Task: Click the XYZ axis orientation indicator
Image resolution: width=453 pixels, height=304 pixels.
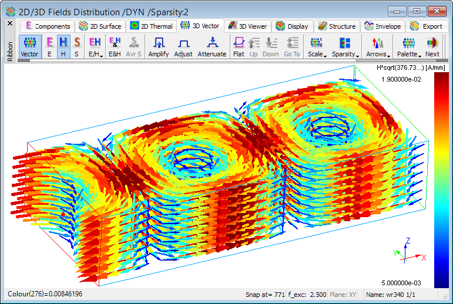Action: 407,252
